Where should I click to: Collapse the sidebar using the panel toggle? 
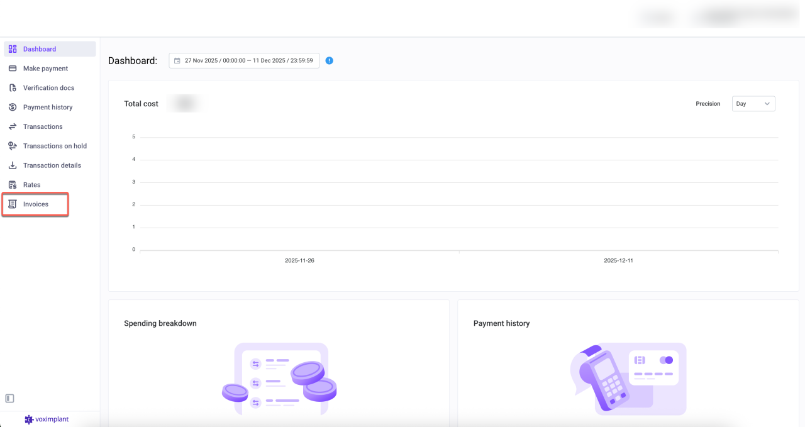9,398
